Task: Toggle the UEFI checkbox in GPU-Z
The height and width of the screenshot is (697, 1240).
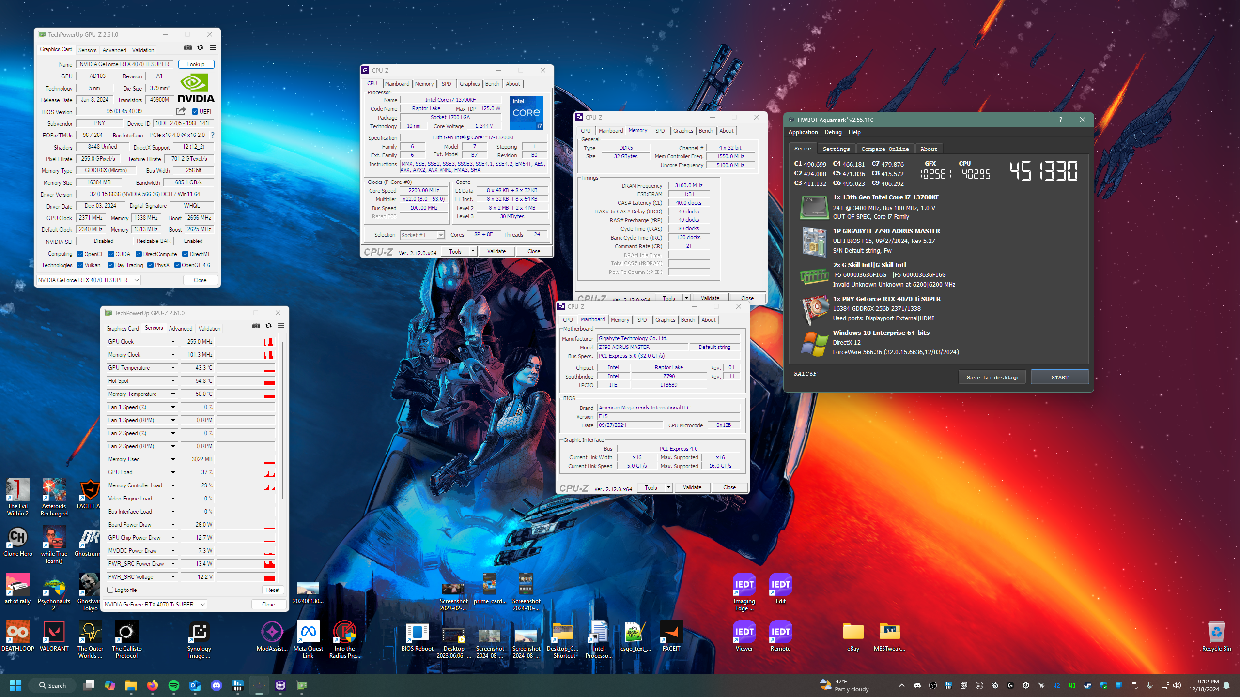Action: pyautogui.click(x=195, y=111)
